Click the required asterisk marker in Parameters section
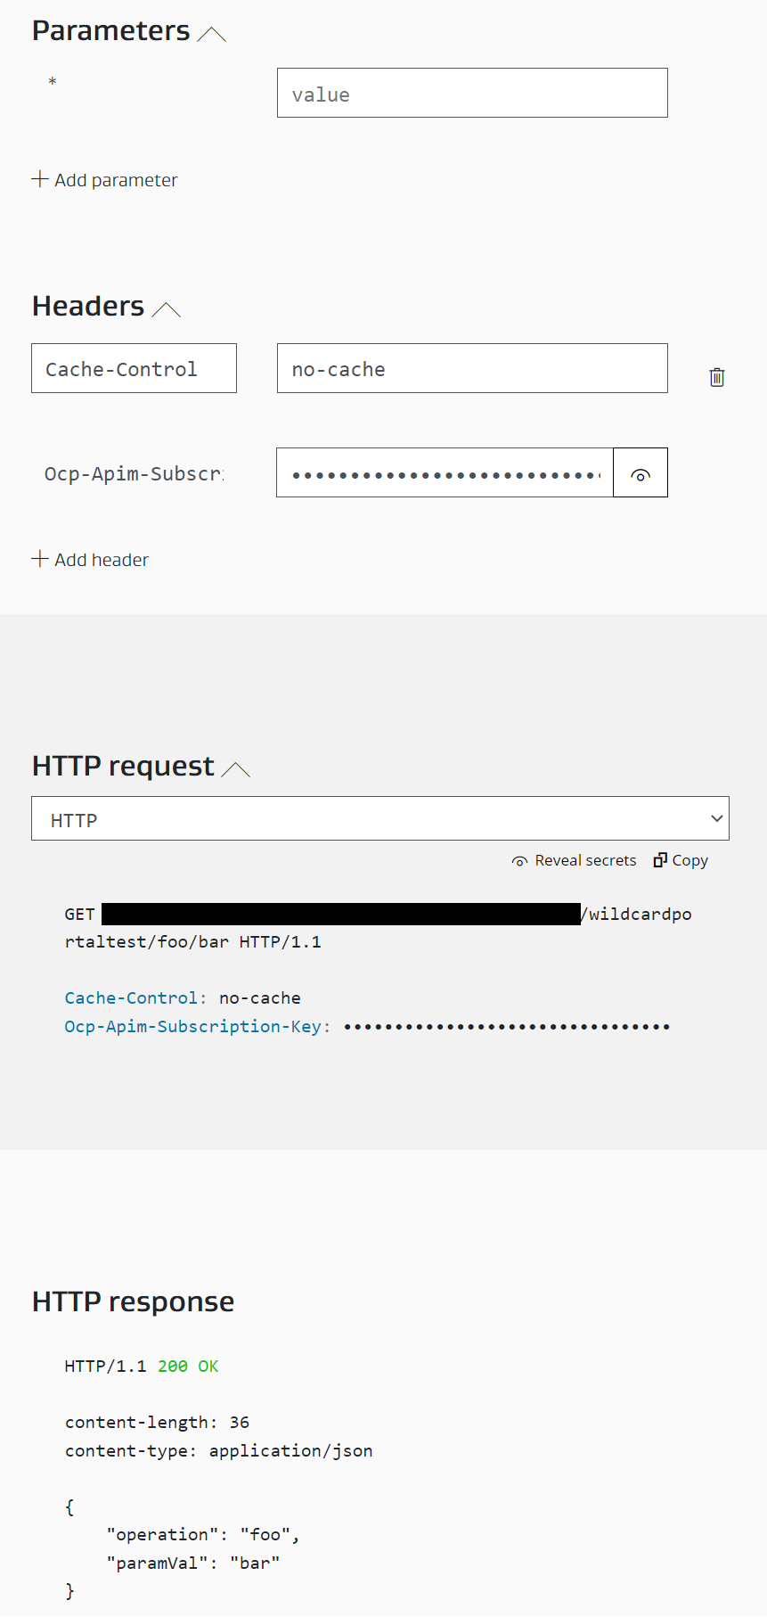 (52, 82)
